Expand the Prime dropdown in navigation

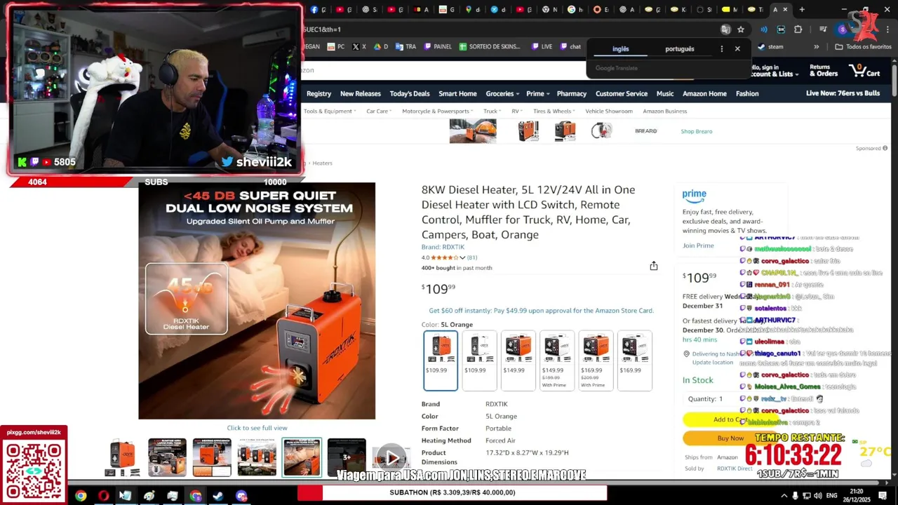click(x=537, y=93)
